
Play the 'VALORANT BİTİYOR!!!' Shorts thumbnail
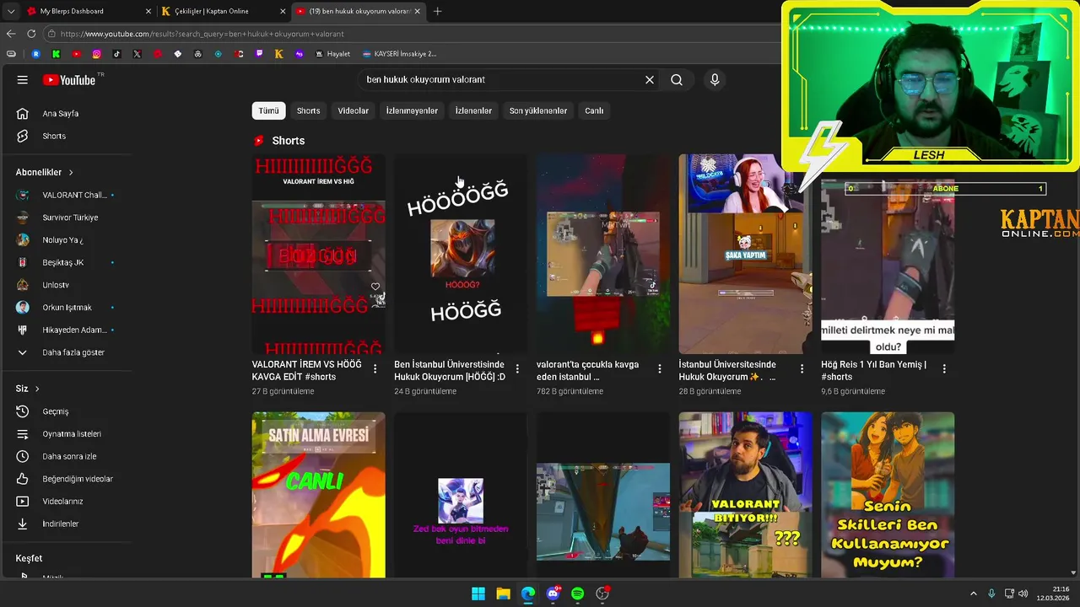[745, 495]
